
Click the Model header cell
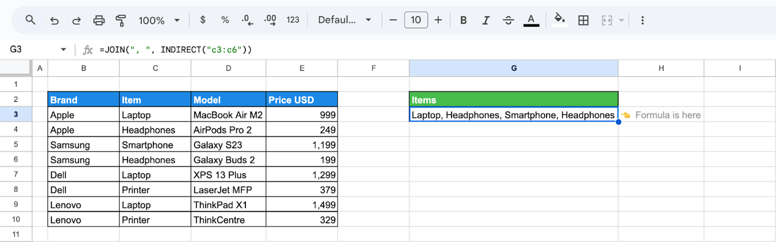(x=228, y=100)
